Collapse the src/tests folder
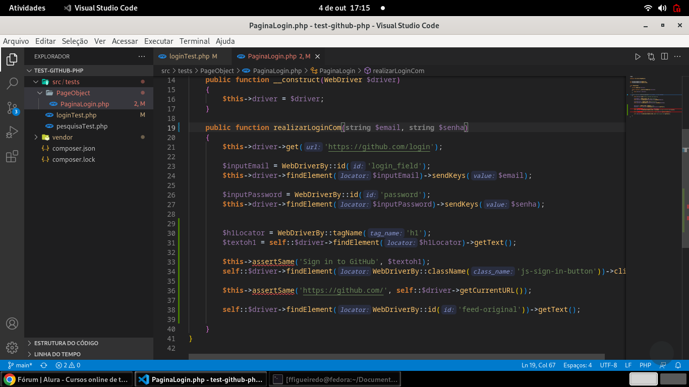 (x=89, y=82)
